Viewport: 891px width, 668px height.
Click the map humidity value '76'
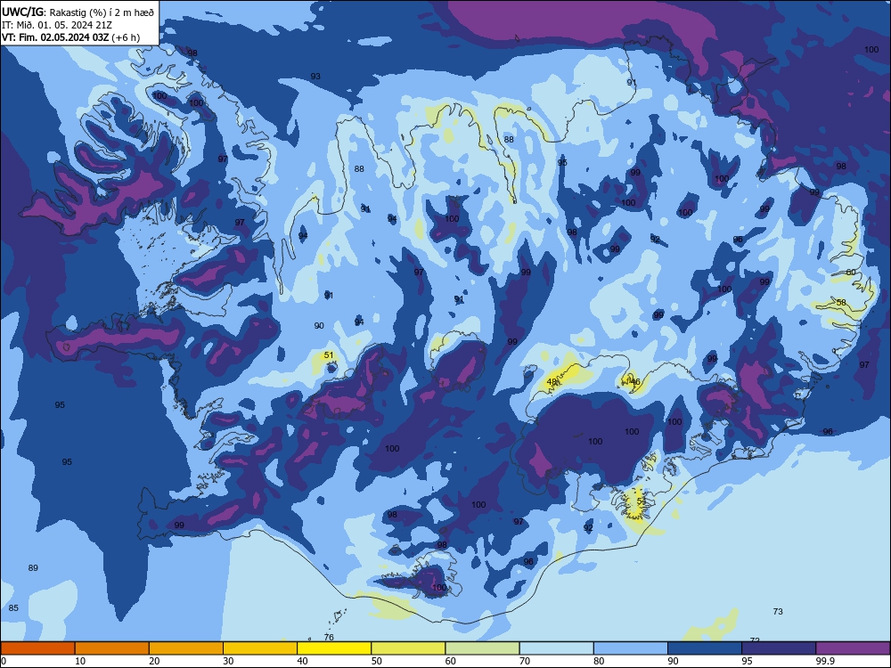pos(329,638)
